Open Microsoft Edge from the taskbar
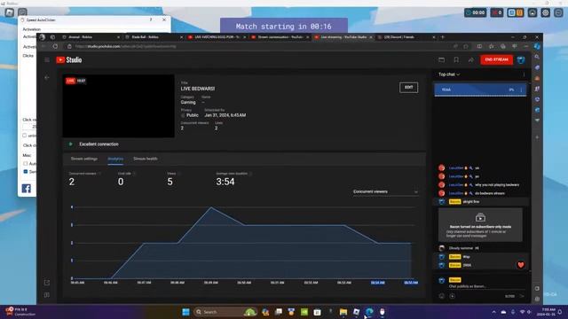 369,312
